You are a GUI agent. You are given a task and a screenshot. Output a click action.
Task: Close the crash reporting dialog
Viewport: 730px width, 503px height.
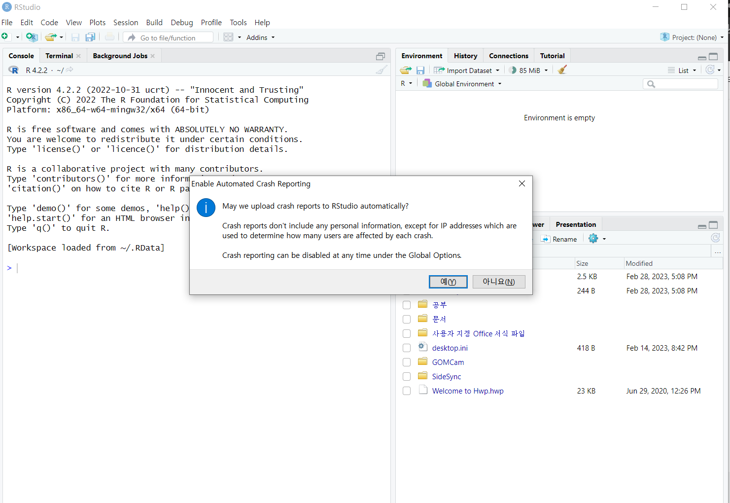pos(522,183)
